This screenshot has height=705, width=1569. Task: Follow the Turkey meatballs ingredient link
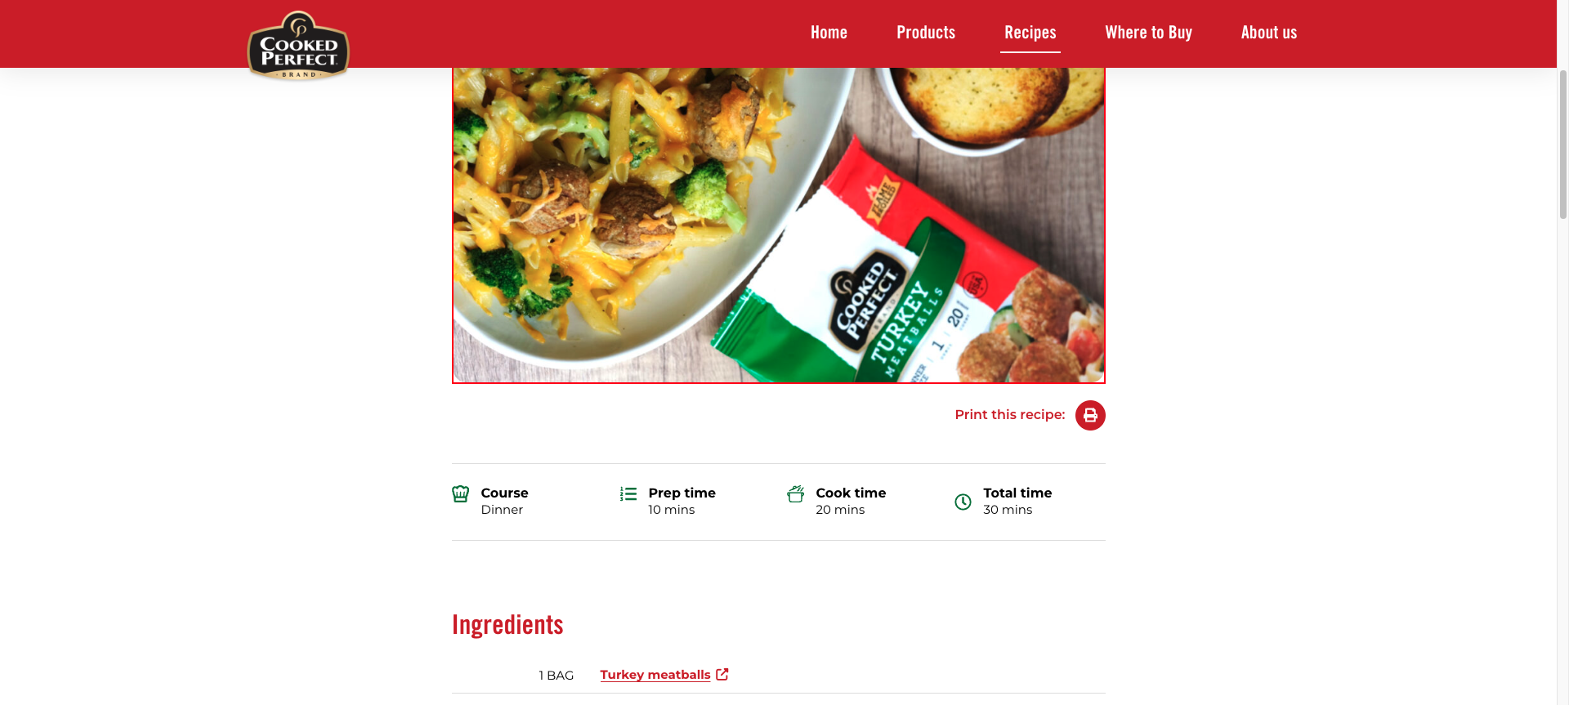click(655, 675)
